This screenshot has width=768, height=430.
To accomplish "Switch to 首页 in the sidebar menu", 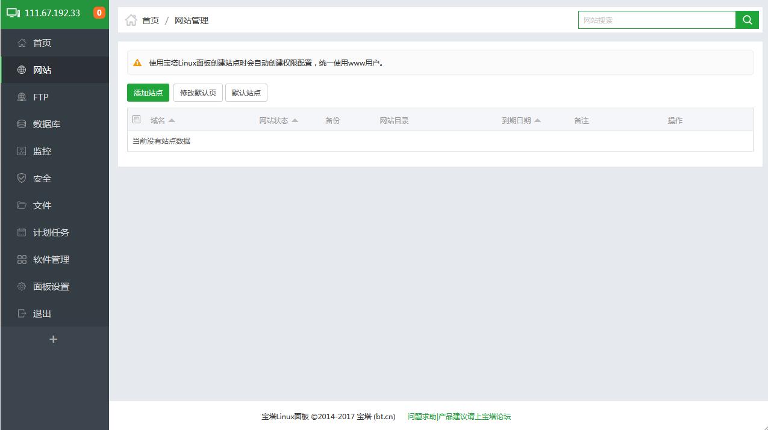I will click(x=42, y=43).
